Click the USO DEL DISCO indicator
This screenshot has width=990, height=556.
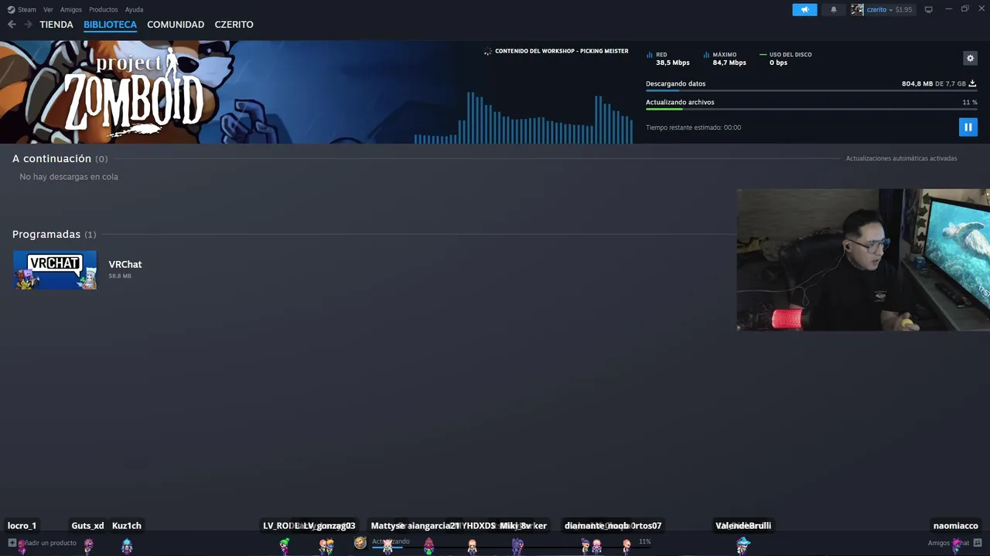[786, 59]
